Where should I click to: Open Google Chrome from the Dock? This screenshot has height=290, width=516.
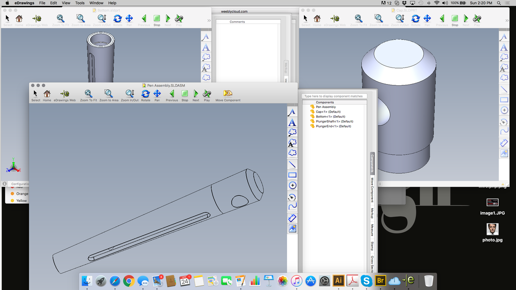[x=129, y=281]
